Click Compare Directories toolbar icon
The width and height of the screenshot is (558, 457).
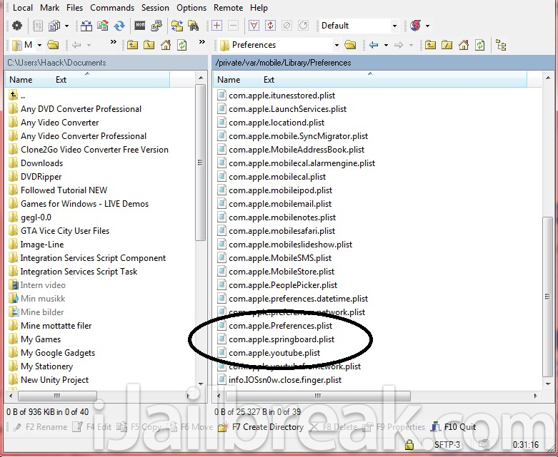point(86,26)
